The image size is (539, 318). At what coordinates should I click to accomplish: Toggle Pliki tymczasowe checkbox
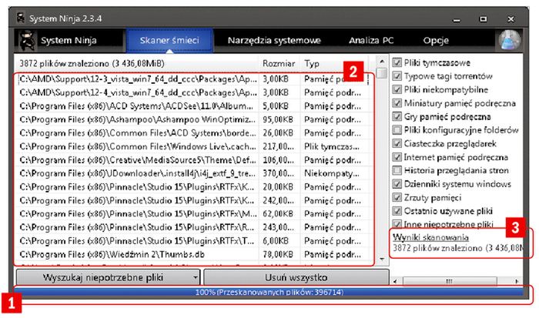click(397, 62)
